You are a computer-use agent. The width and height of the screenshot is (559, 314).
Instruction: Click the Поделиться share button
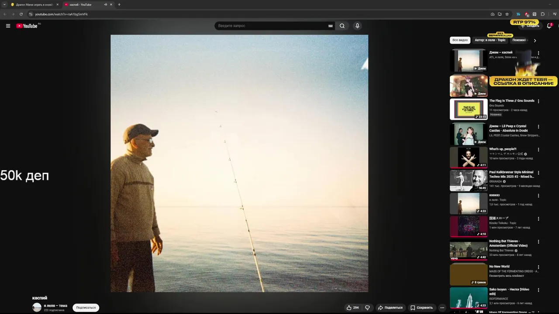[390, 307]
